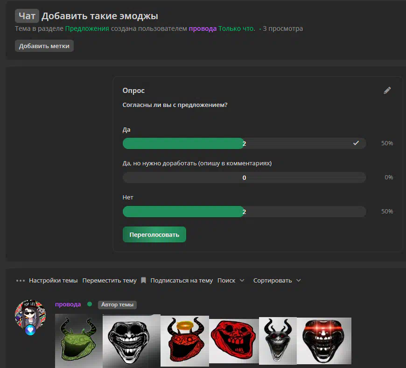Image resolution: width=406 pixels, height=368 pixels.
Task: Open the провода profile link in thread header
Action: [x=203, y=28]
